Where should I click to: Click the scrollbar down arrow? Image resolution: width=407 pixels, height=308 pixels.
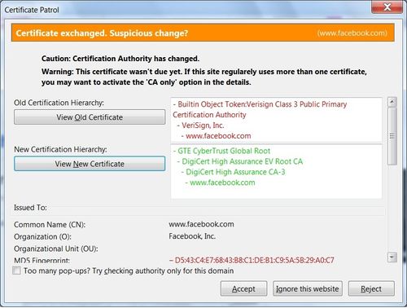coord(392,257)
